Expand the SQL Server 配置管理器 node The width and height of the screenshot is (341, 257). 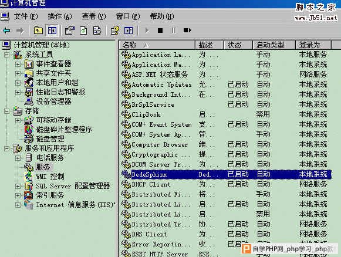point(18,186)
